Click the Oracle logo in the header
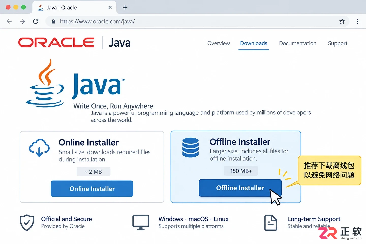Viewport: 366px width, 244px height. (56, 42)
